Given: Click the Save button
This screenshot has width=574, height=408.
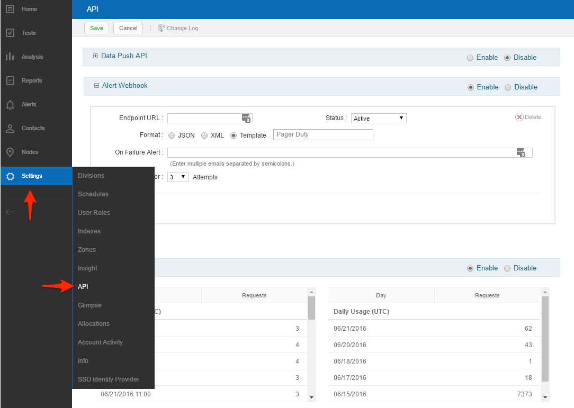Looking at the screenshot, I should (96, 28).
